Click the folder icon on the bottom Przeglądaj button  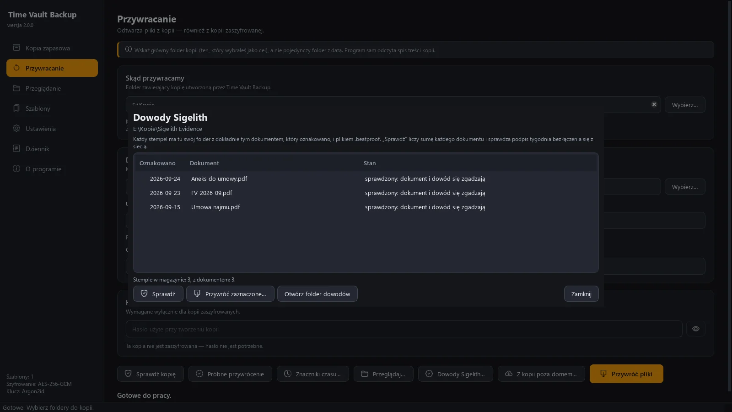(365, 374)
